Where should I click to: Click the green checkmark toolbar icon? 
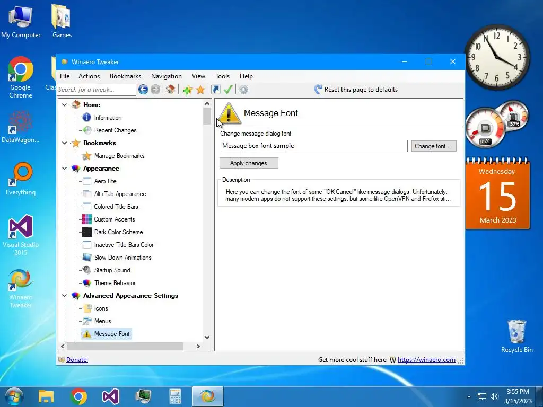(228, 90)
